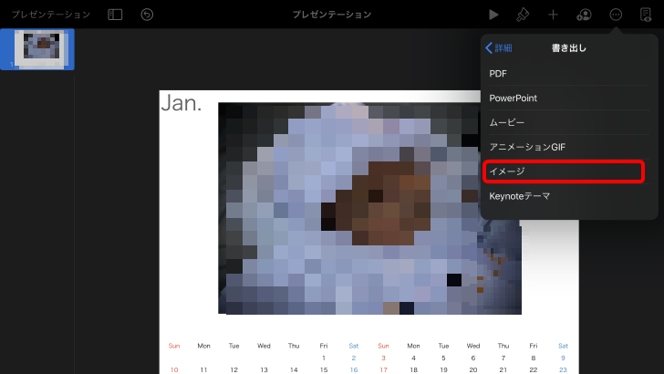Viewport: 664px width, 374px height.
Task: Tap red date 17 in calendar
Action: (383, 369)
